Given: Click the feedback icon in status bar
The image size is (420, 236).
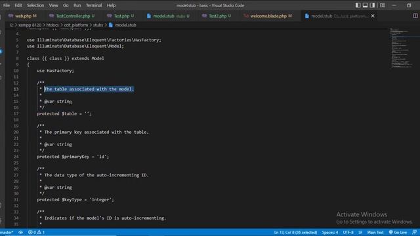Looking at the screenshot, I should pyautogui.click(x=414, y=232).
